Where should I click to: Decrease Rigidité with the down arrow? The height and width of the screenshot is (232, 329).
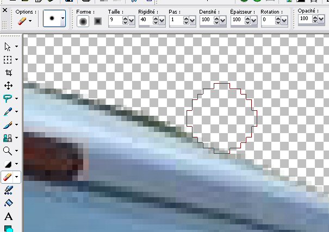pos(156,22)
